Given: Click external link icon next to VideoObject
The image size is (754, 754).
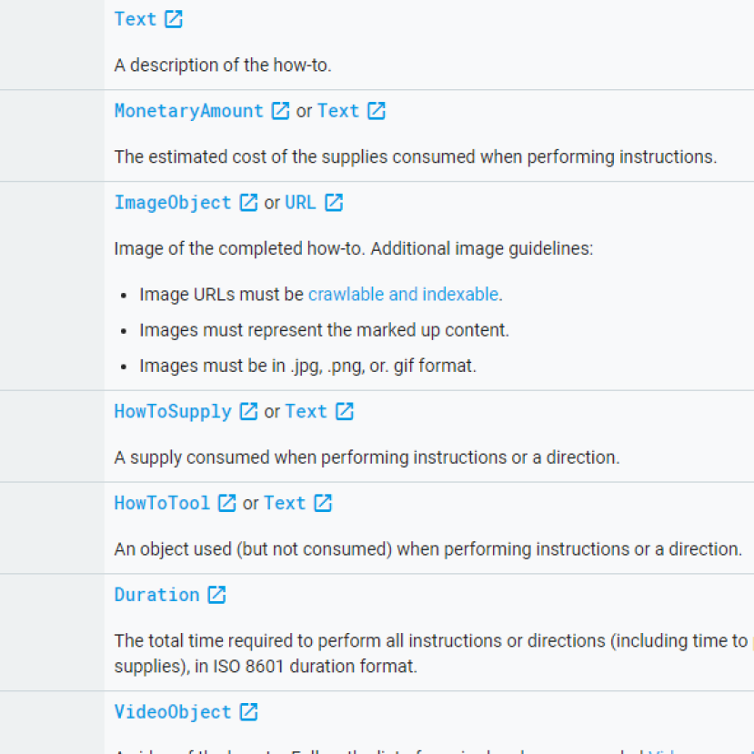Looking at the screenshot, I should 248,712.
